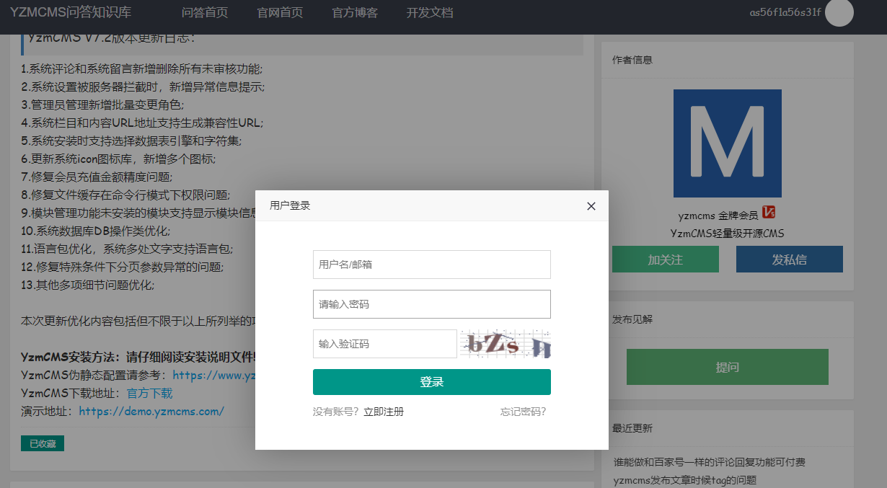Screen dimensions: 887x488
Task: Click the YZMCMS问答知识库 site logo
Action: tap(71, 12)
